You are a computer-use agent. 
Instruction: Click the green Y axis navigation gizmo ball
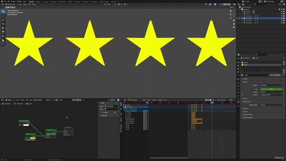point(231,11)
